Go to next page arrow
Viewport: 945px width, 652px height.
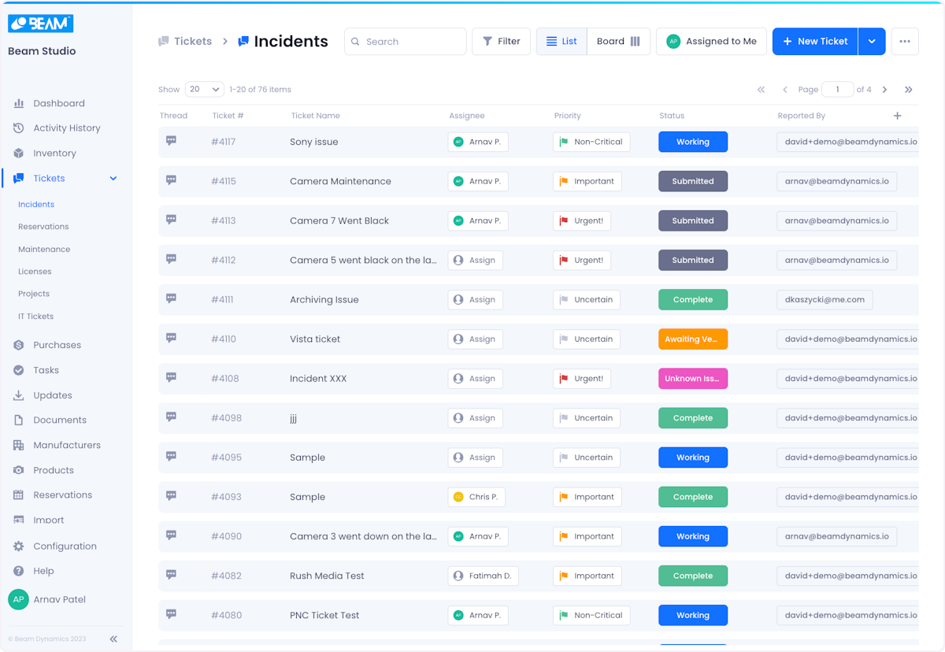[884, 90]
